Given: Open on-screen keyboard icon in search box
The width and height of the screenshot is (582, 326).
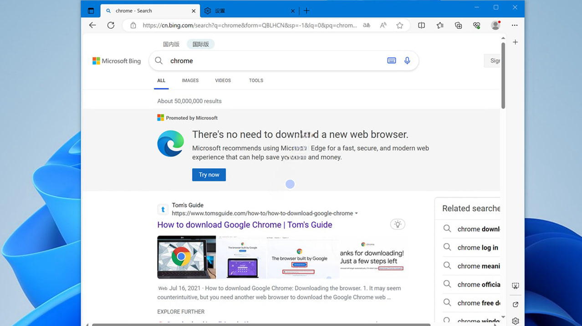Looking at the screenshot, I should [391, 60].
